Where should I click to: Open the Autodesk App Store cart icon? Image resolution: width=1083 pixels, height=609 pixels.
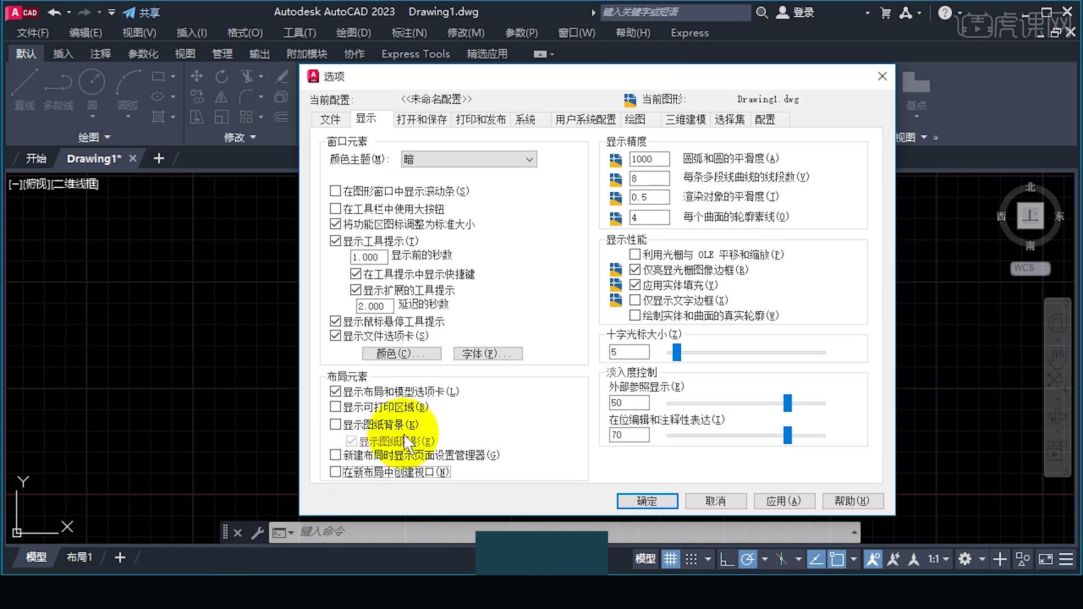(x=886, y=12)
